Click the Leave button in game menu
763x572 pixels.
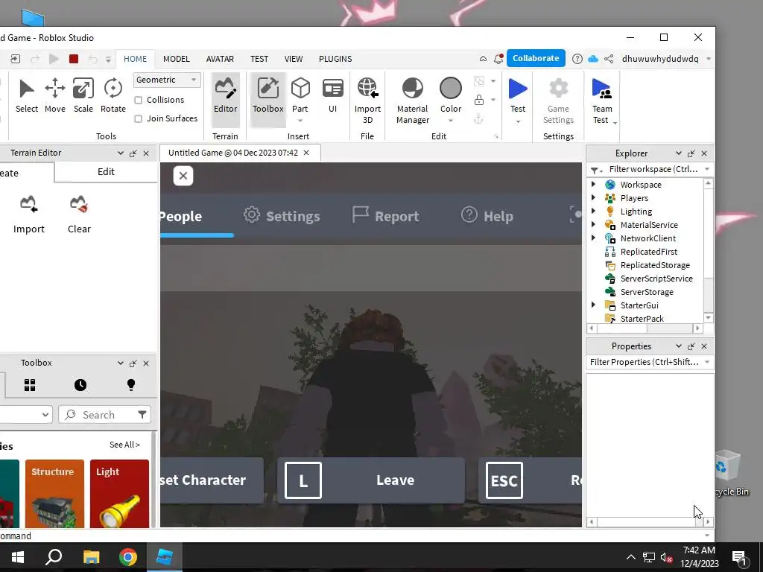point(371,480)
